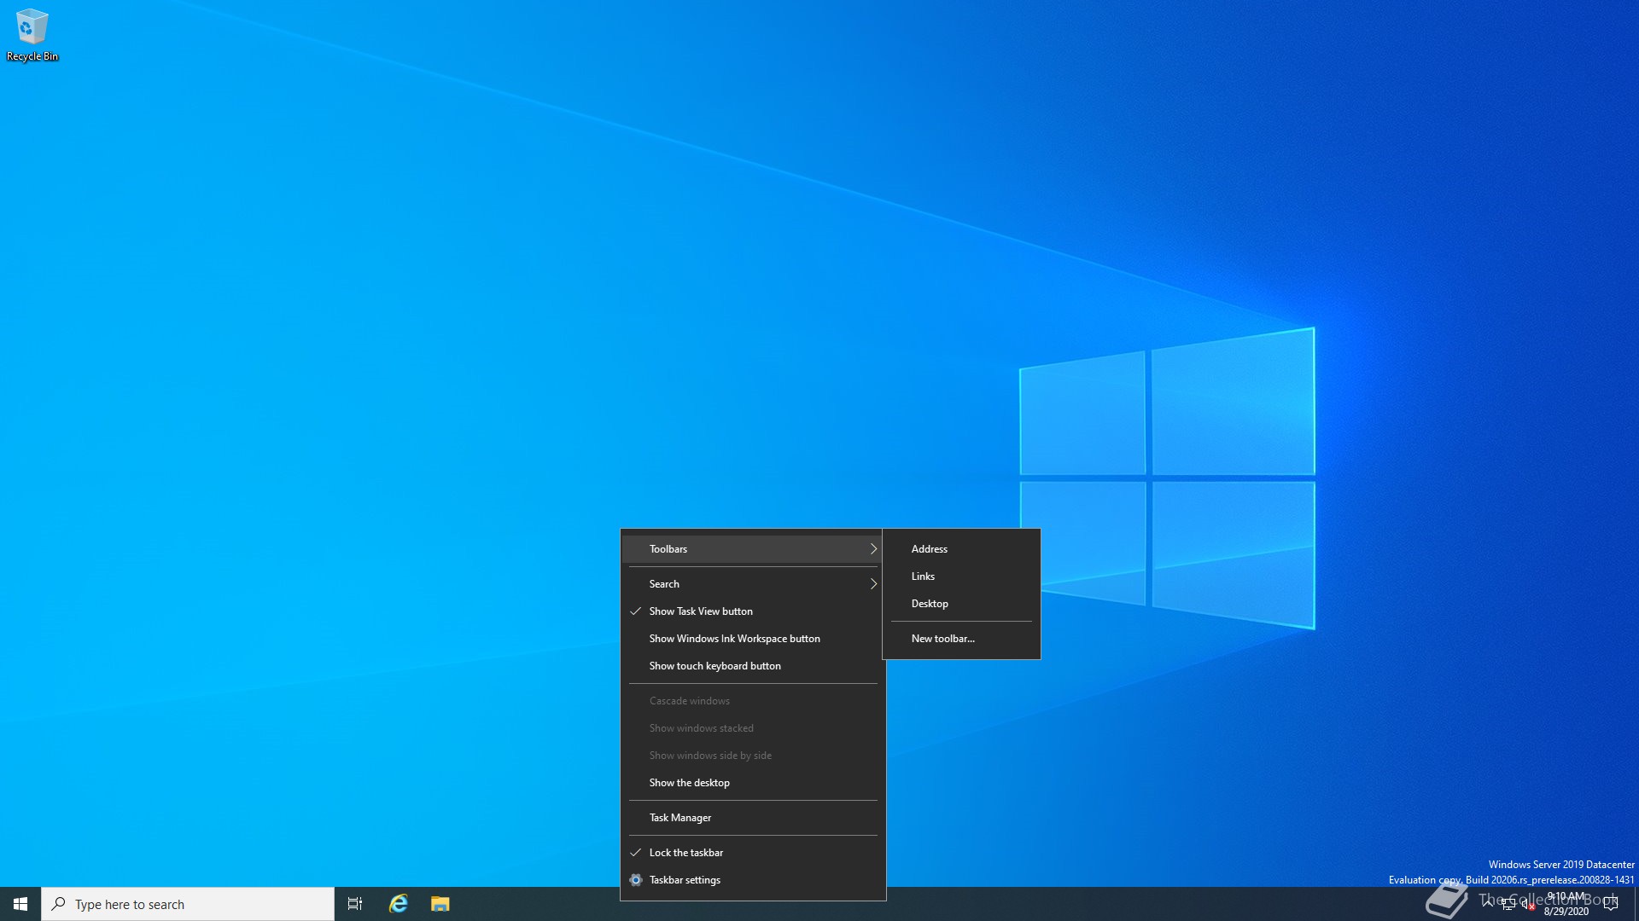This screenshot has height=921, width=1639.
Task: Show hidden tray icons chevron
Action: pos(1488,902)
